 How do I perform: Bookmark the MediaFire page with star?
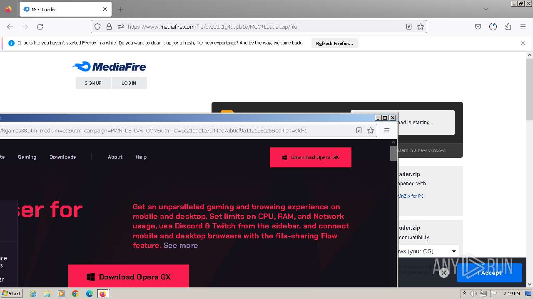(421, 27)
